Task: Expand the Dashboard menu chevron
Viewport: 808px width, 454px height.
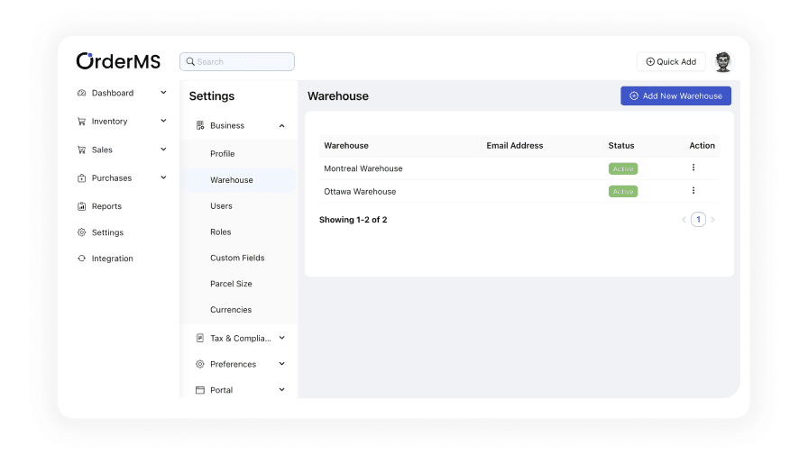Action: (163, 93)
